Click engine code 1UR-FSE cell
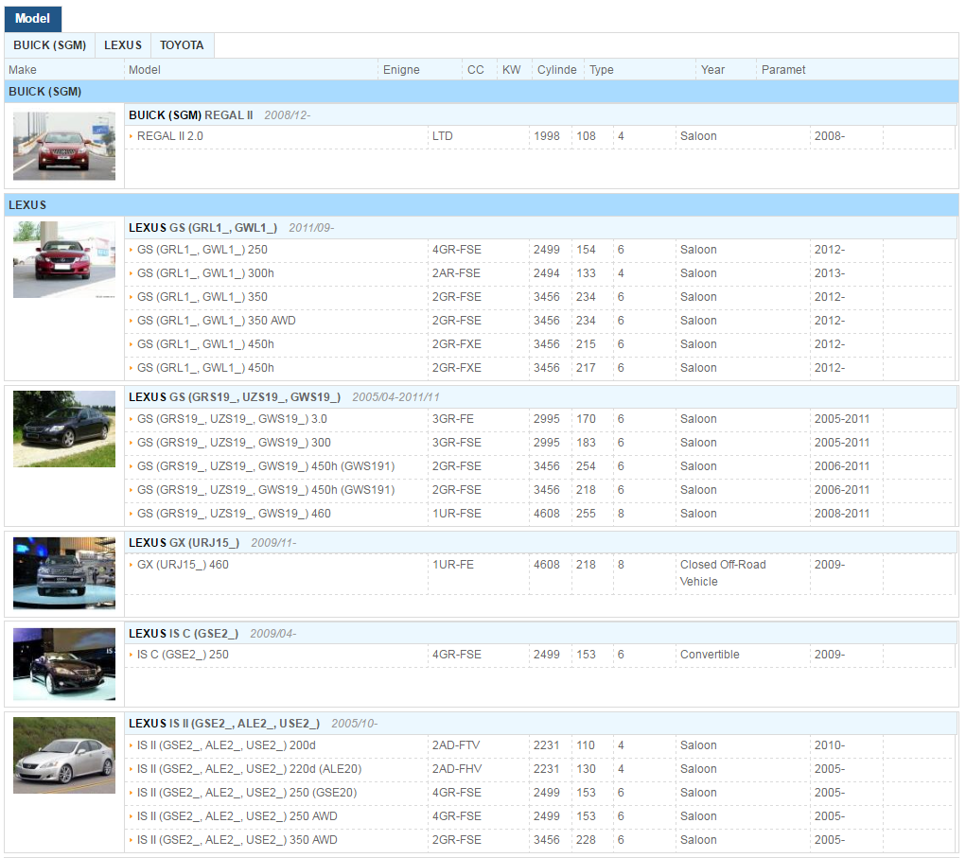966x858 pixels. coord(457,513)
